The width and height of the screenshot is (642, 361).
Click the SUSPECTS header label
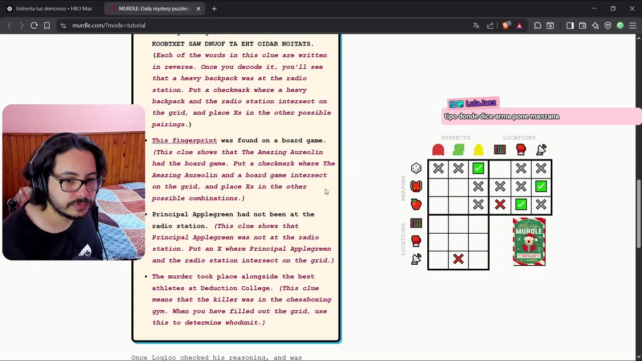455,137
